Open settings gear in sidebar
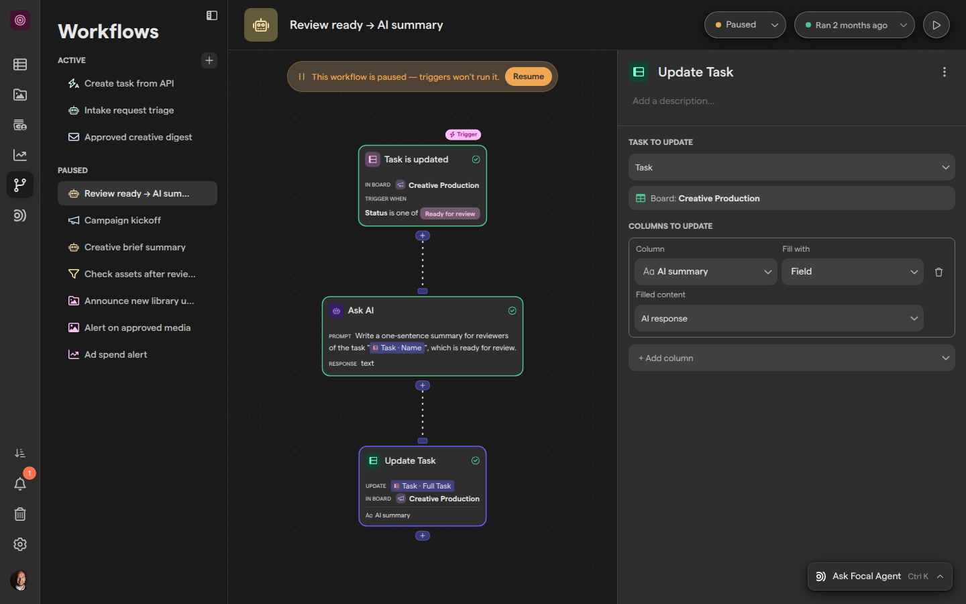Viewport: 966px width, 604px height. click(20, 544)
